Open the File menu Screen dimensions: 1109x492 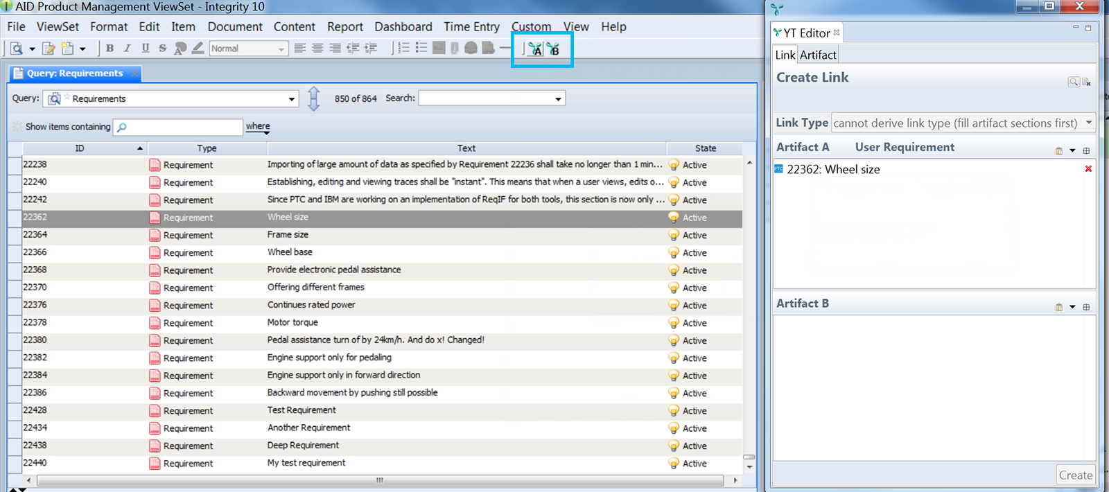(x=16, y=26)
